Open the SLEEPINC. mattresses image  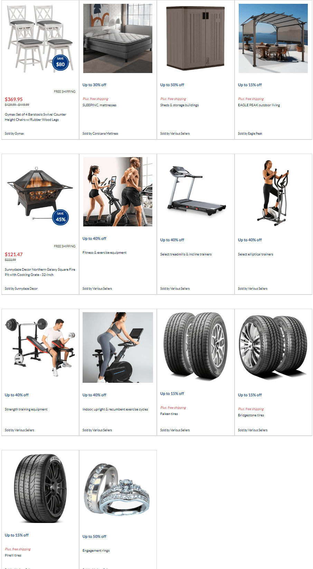118,38
